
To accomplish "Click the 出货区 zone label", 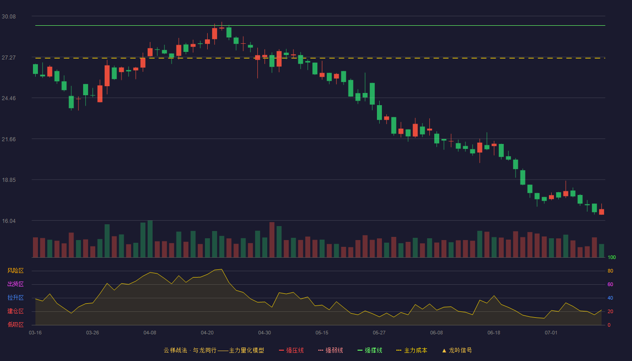I will 15,284.
